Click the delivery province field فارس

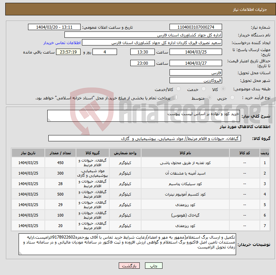tap(195, 72)
